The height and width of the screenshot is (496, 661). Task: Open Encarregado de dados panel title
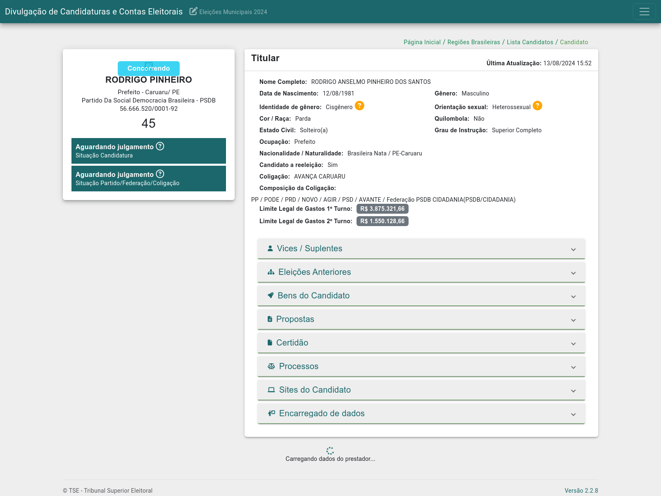pos(322,413)
